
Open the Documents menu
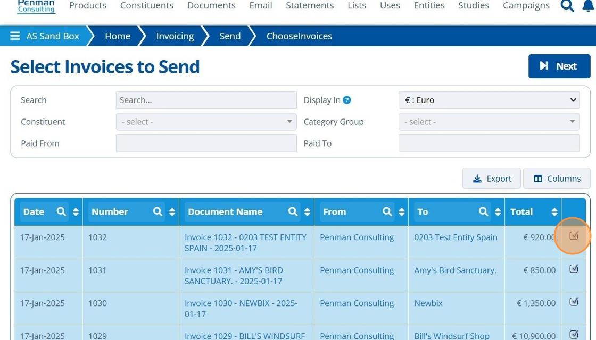(x=211, y=6)
